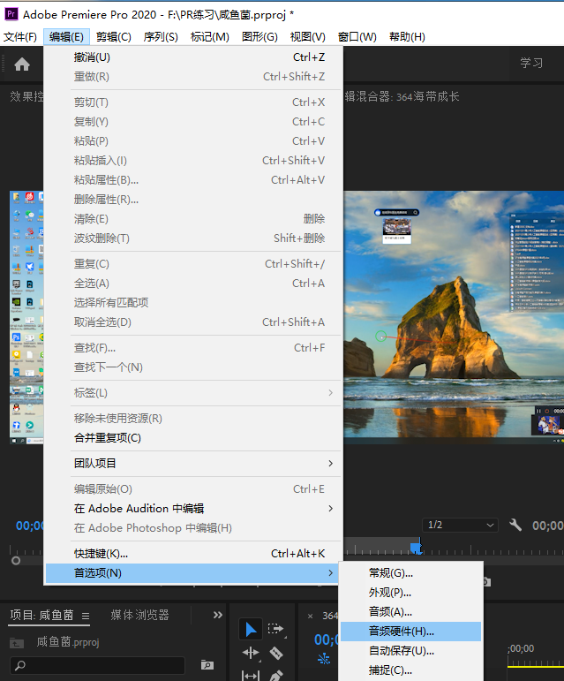The height and width of the screenshot is (681, 564).
Task: Select the Selection (arrow) tool
Action: 251,629
